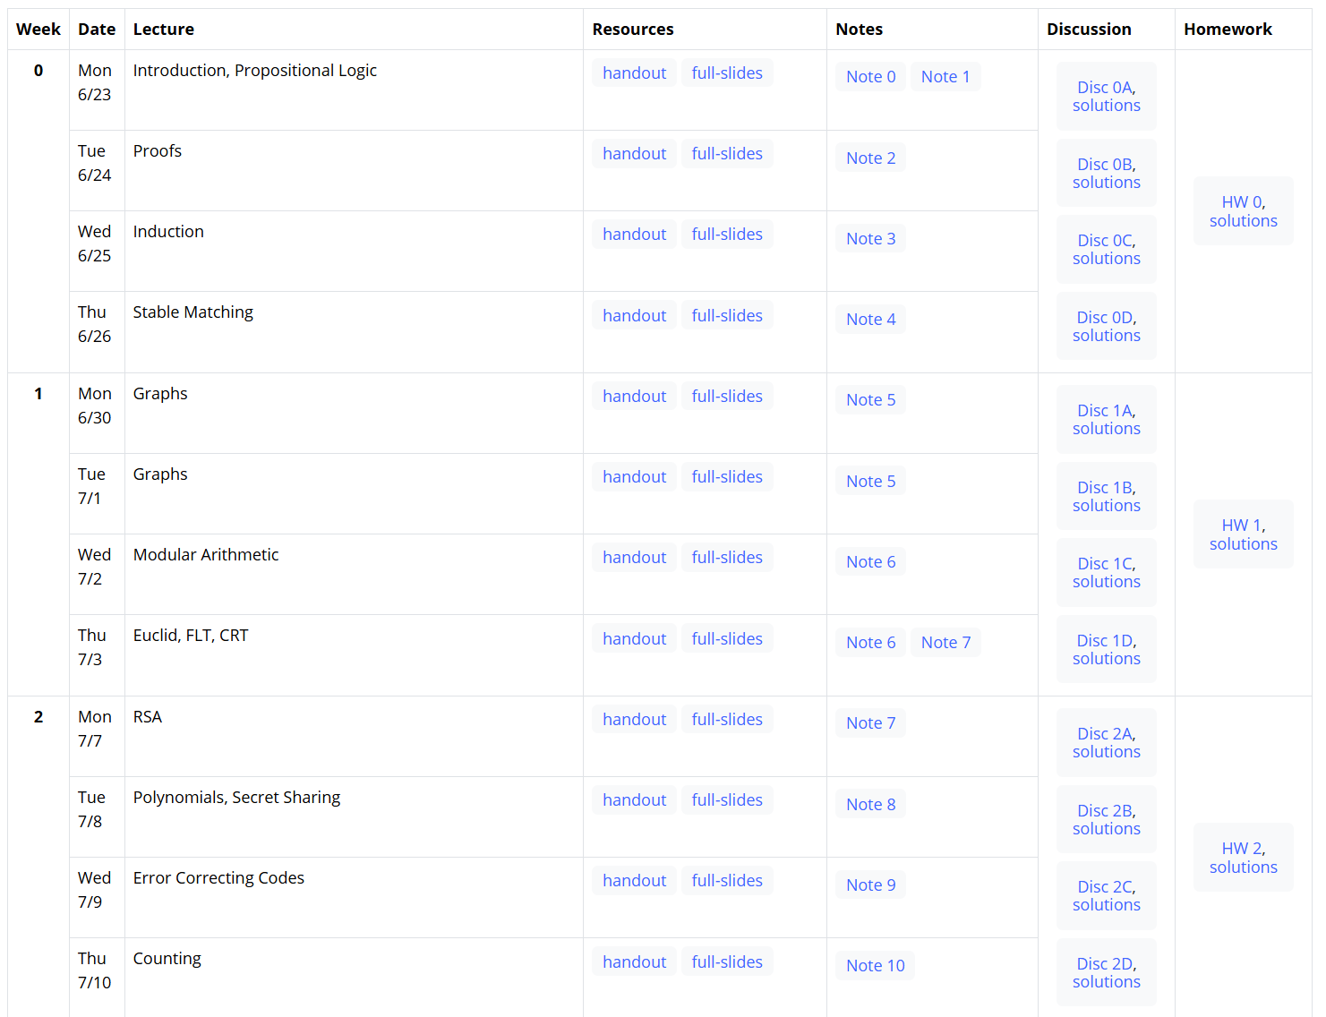Open Note 4 for Stable Matching
1326x1017 pixels.
click(x=870, y=320)
